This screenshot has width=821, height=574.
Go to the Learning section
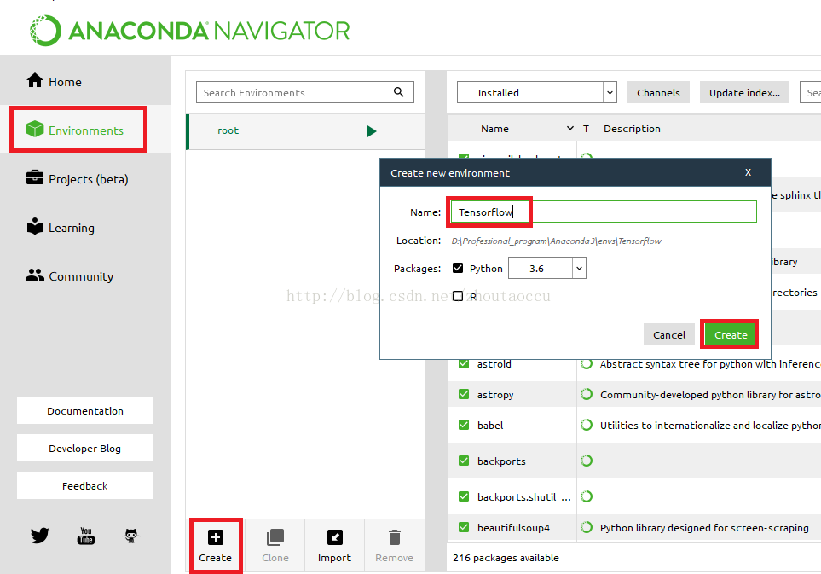[x=61, y=227]
